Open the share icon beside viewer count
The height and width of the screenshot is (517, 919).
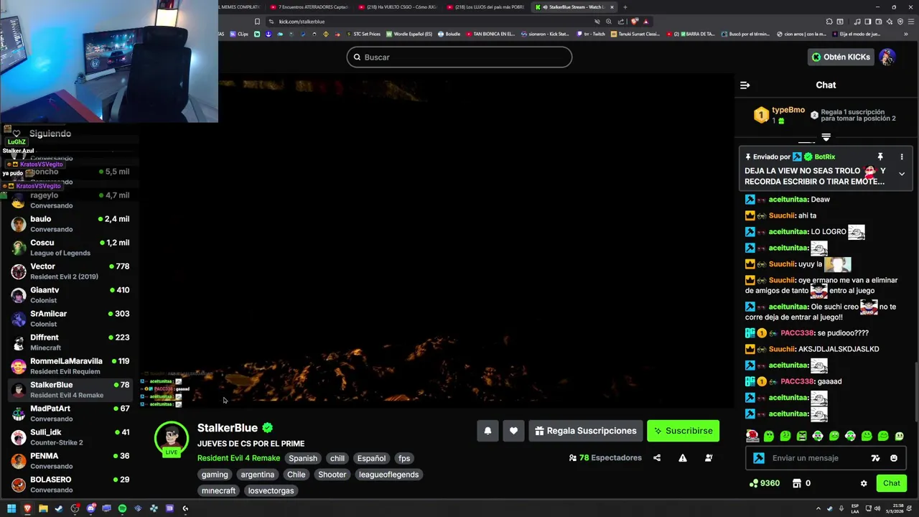tap(657, 458)
